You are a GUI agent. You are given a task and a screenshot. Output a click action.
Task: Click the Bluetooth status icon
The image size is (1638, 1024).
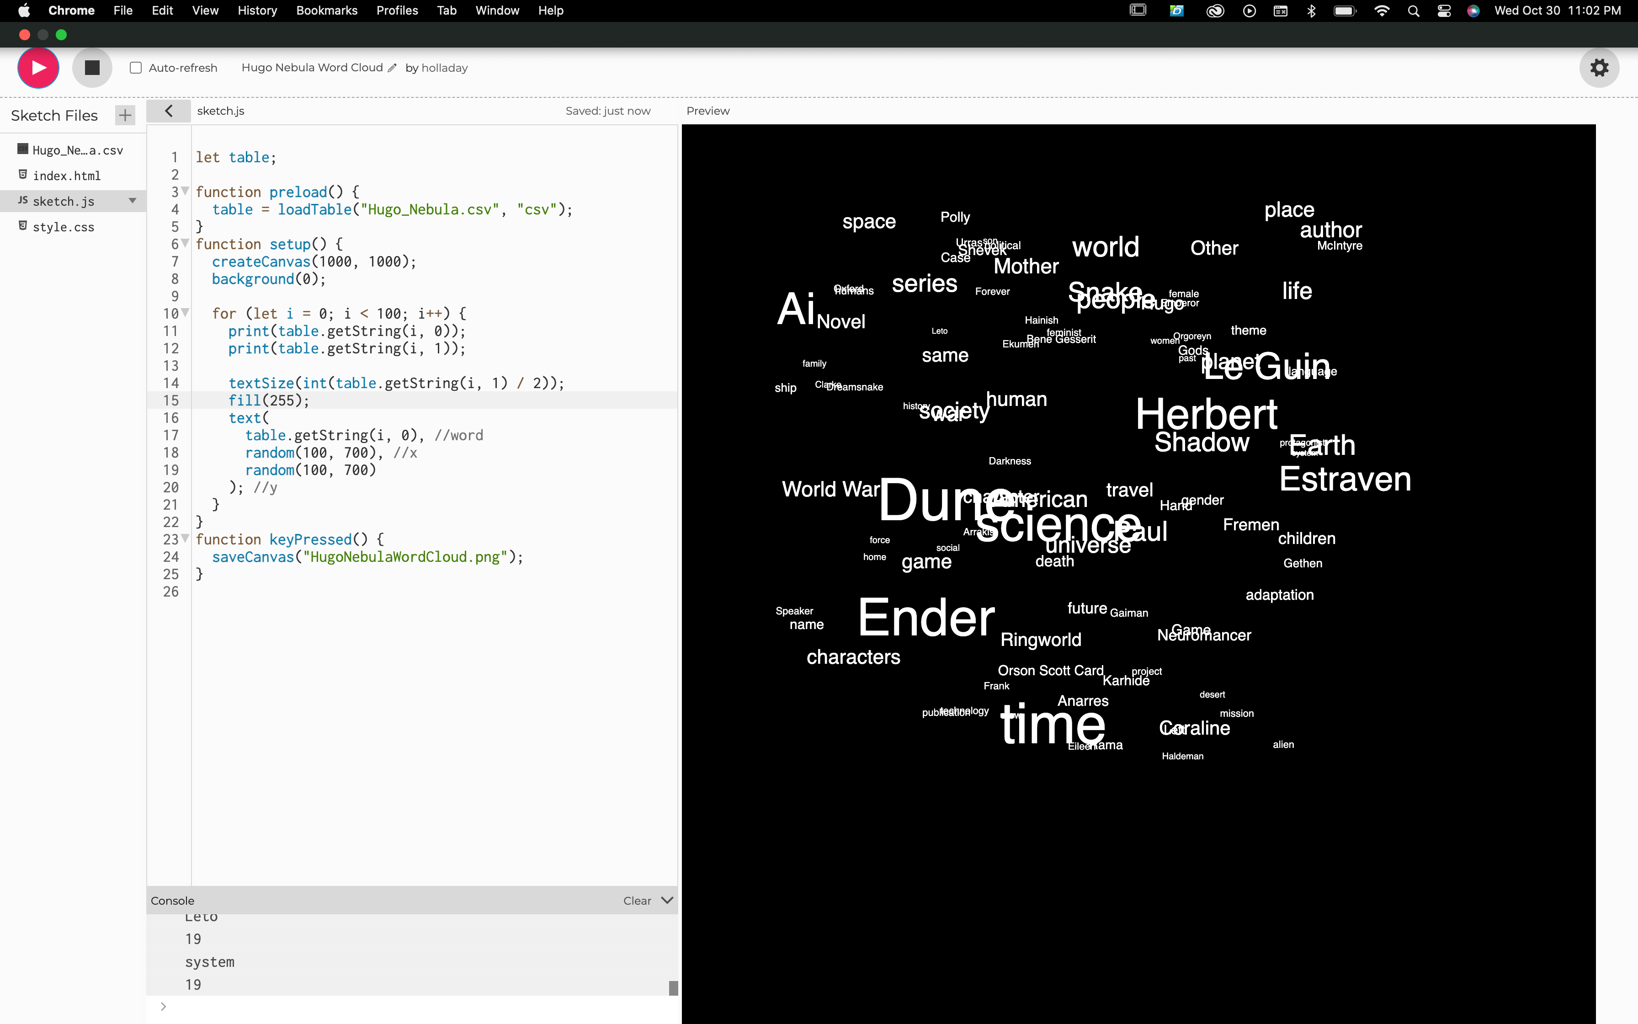[1311, 11]
